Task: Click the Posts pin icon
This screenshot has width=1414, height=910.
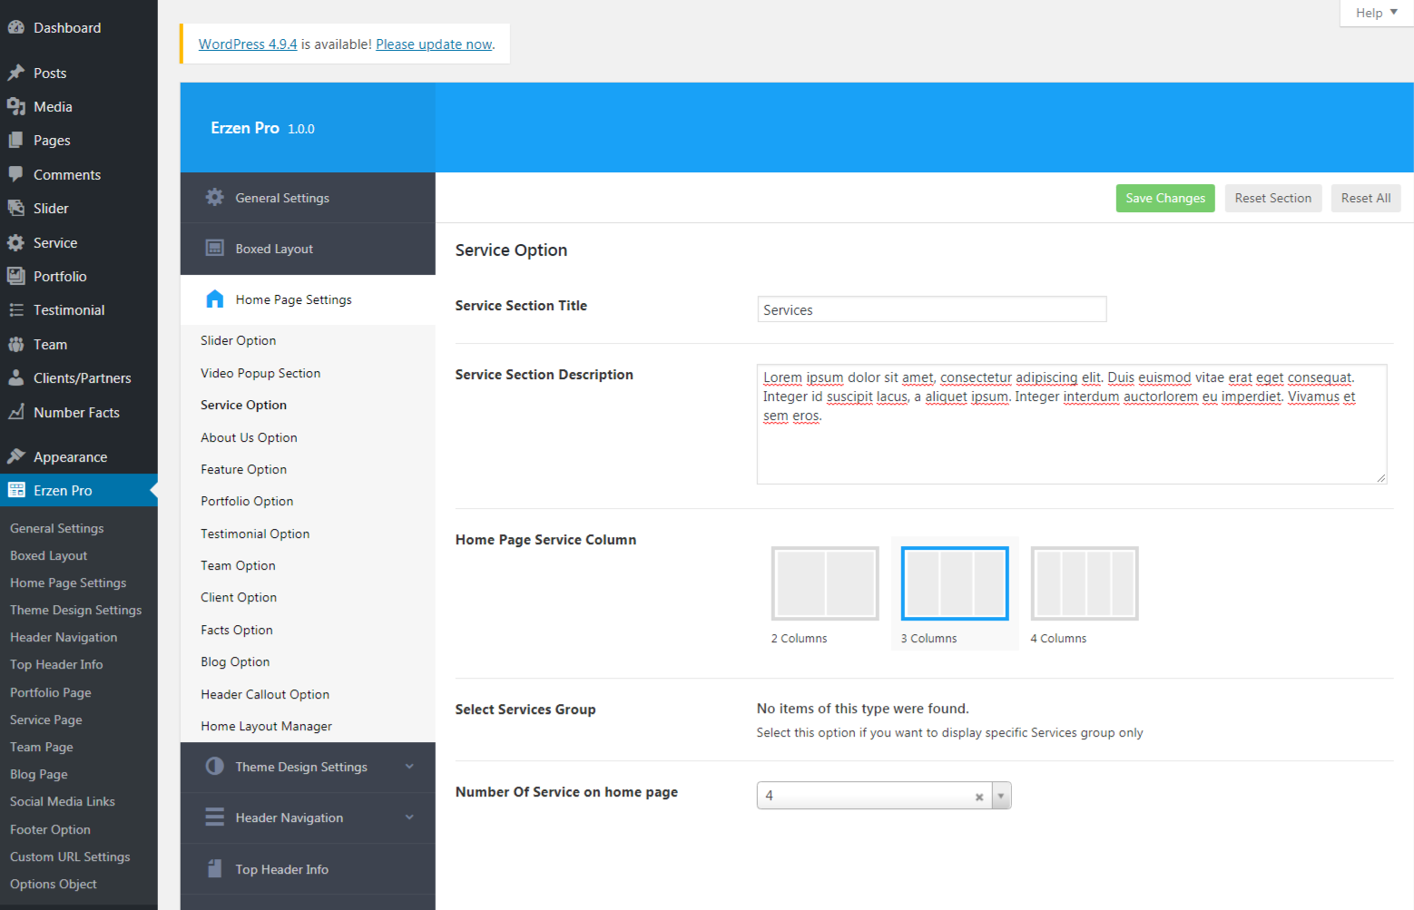Action: (x=15, y=73)
